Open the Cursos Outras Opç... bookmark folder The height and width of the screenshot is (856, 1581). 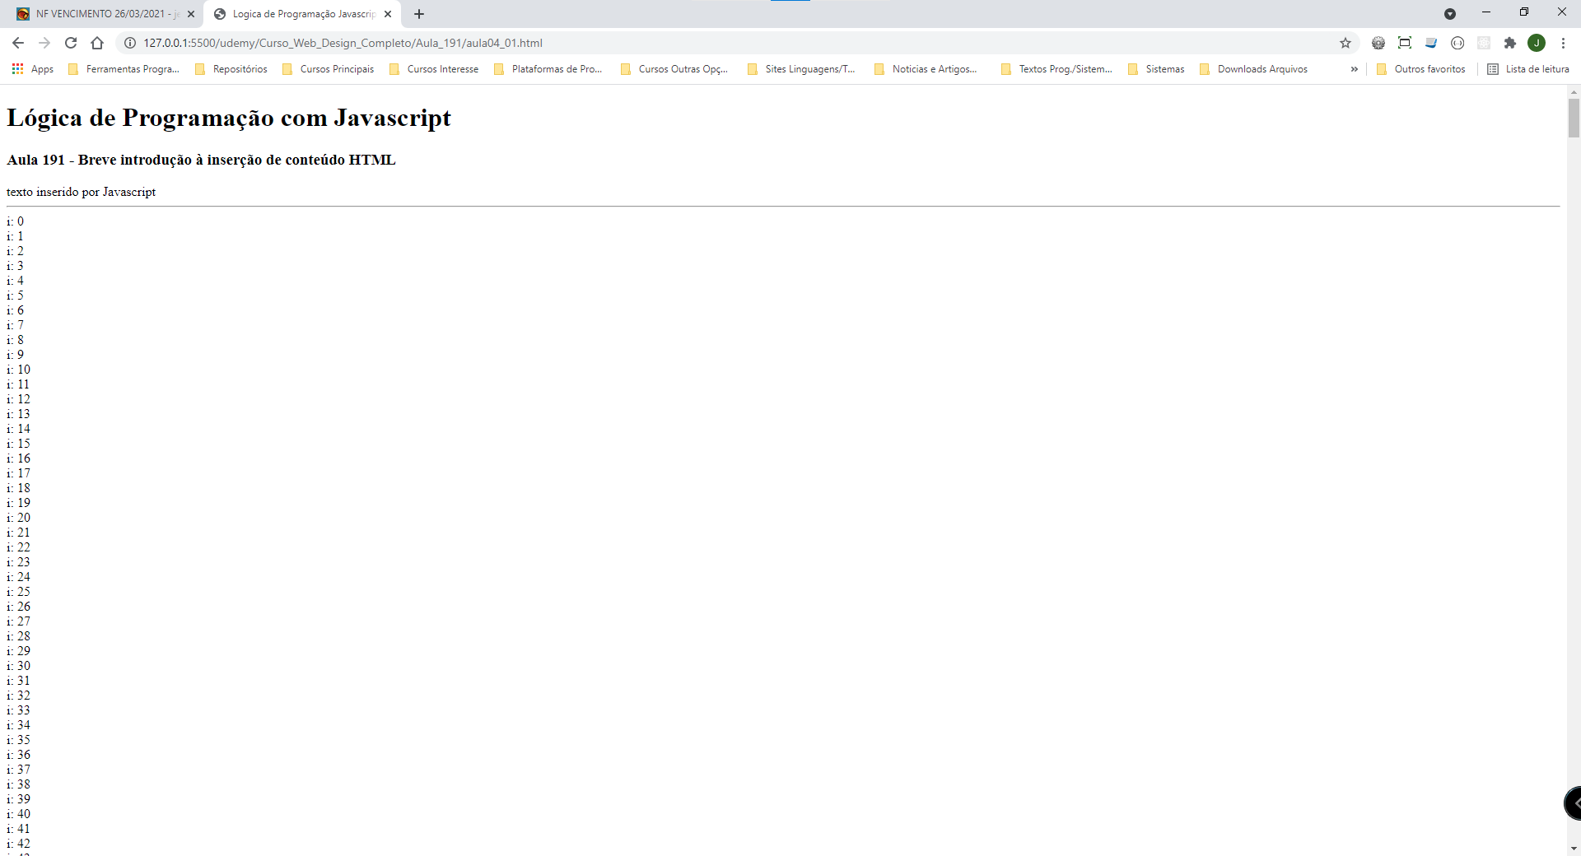point(674,69)
